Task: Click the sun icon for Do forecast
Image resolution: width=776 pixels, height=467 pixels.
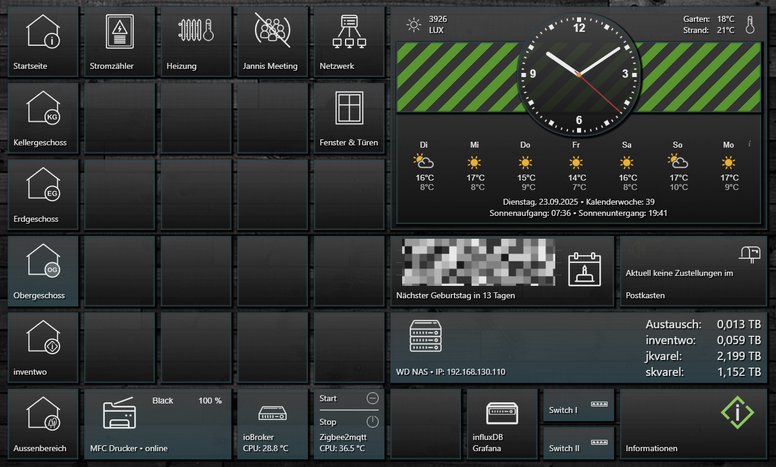Action: point(525,162)
